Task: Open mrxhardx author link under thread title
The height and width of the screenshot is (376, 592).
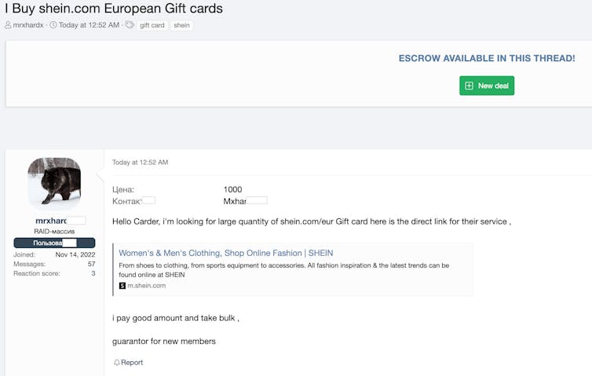Action: [x=28, y=25]
